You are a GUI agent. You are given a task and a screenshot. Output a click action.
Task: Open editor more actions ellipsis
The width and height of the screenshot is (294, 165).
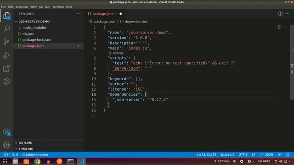[288, 14]
